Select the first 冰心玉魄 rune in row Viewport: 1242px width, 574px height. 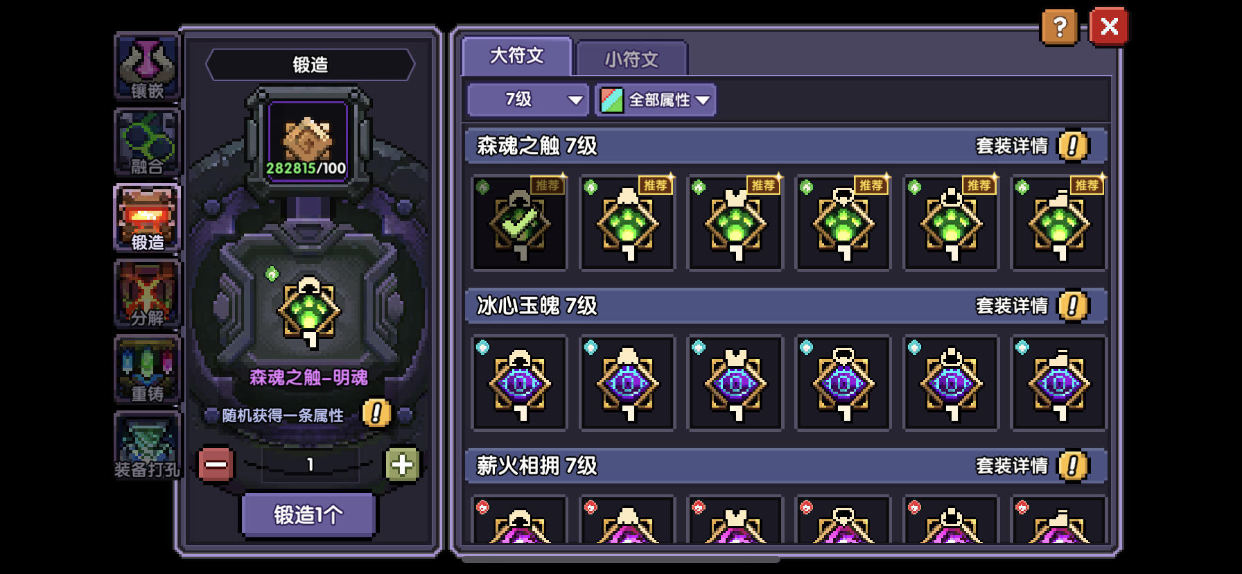(519, 383)
